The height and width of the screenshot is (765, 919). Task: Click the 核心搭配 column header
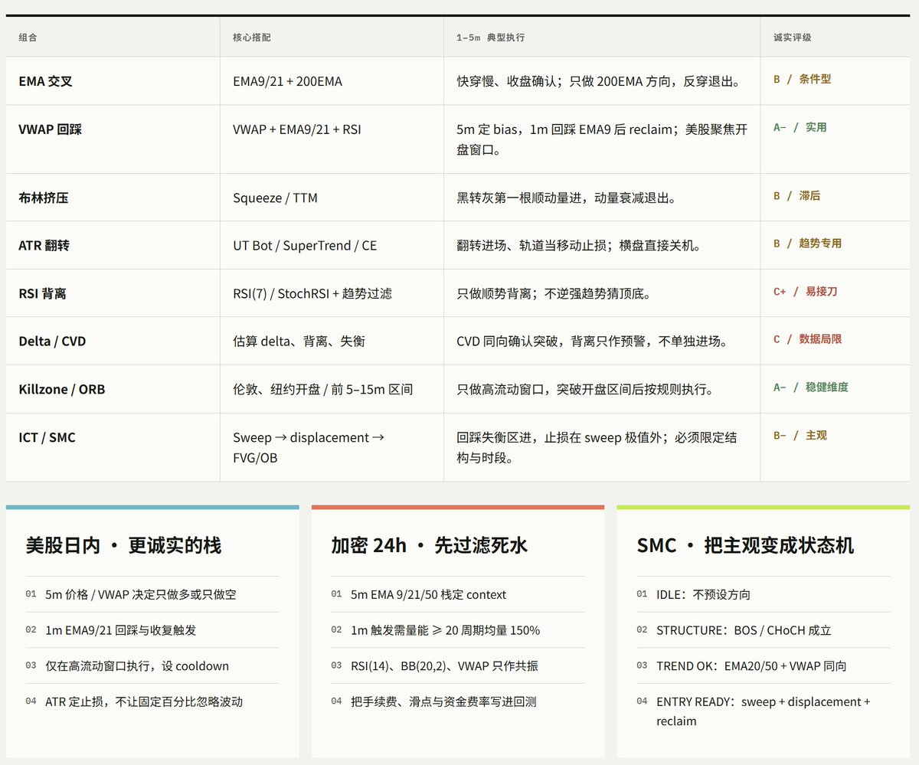point(251,38)
